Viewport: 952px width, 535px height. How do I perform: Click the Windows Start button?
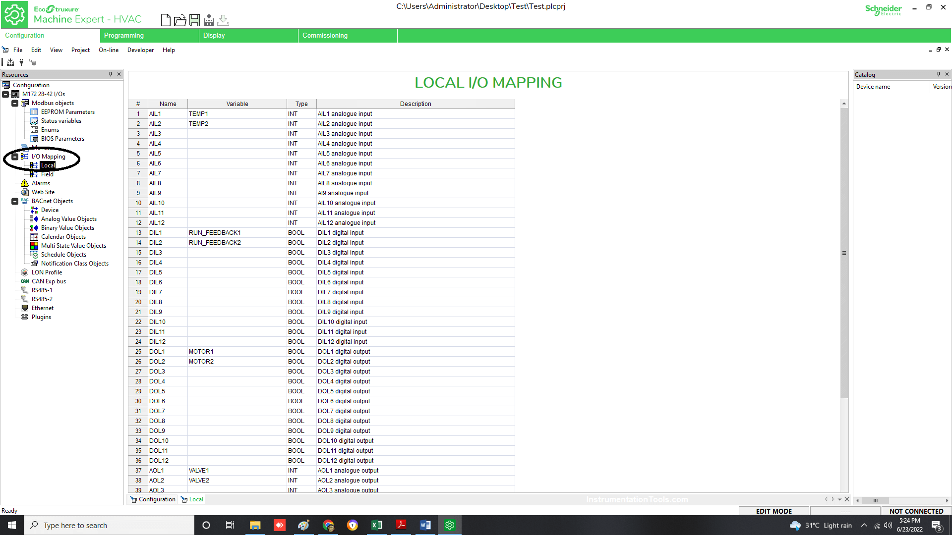coord(12,525)
